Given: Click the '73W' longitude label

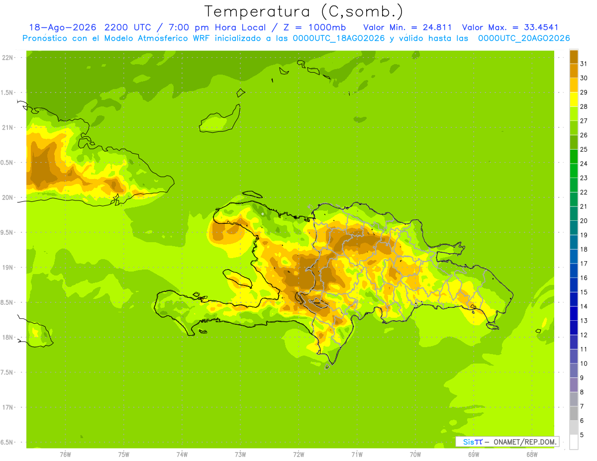Looking at the screenshot, I should tap(240, 454).
